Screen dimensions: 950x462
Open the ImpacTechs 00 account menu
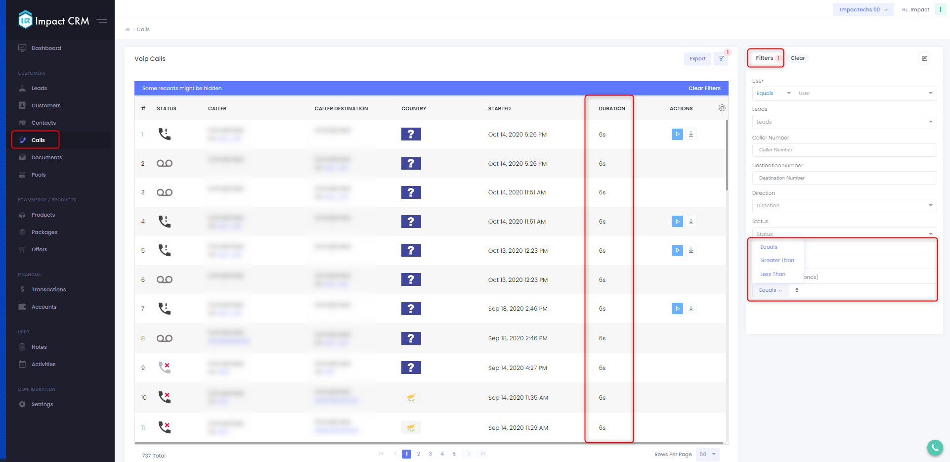click(863, 9)
